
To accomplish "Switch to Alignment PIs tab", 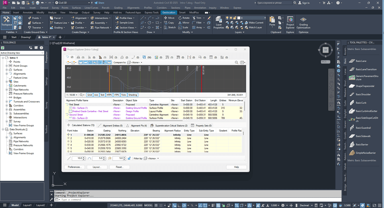I will [x=137, y=126].
